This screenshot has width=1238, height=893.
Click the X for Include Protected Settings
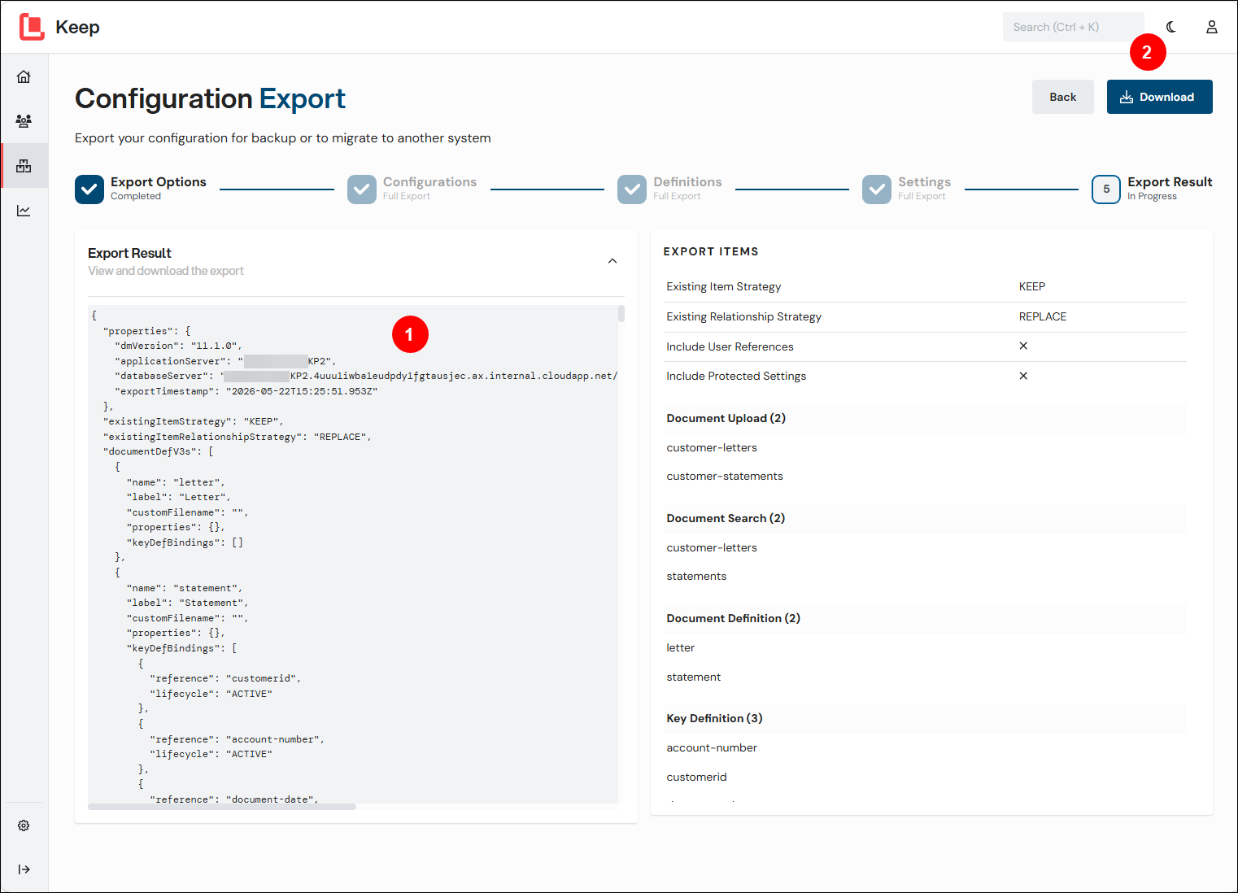point(1023,376)
